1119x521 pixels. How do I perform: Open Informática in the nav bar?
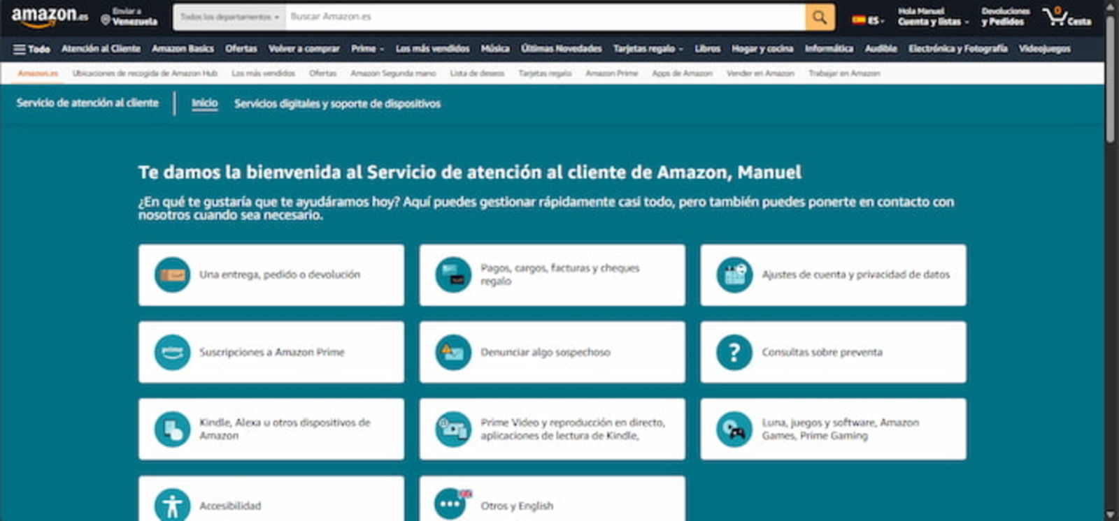coord(829,49)
